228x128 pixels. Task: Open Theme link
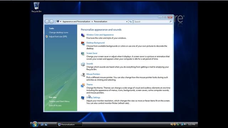point(89,85)
